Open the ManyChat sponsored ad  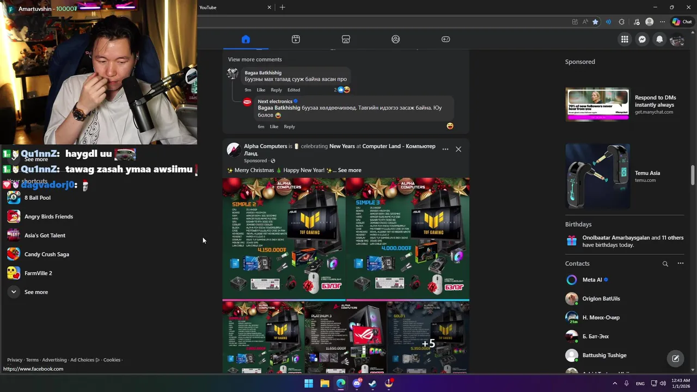[x=625, y=105]
